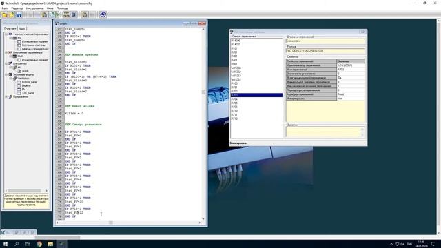Select variable WY5360 in the list
The height and width of the screenshot is (248, 441).
pos(236,68)
